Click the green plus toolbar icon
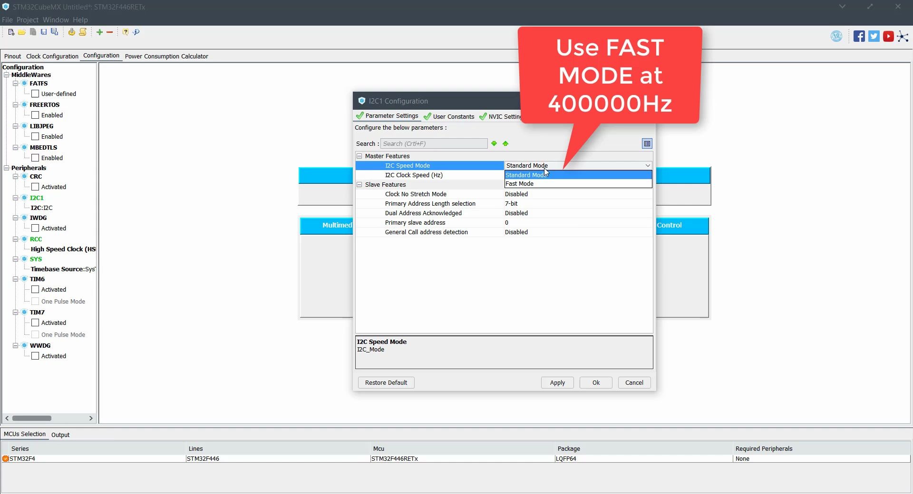 99,32
